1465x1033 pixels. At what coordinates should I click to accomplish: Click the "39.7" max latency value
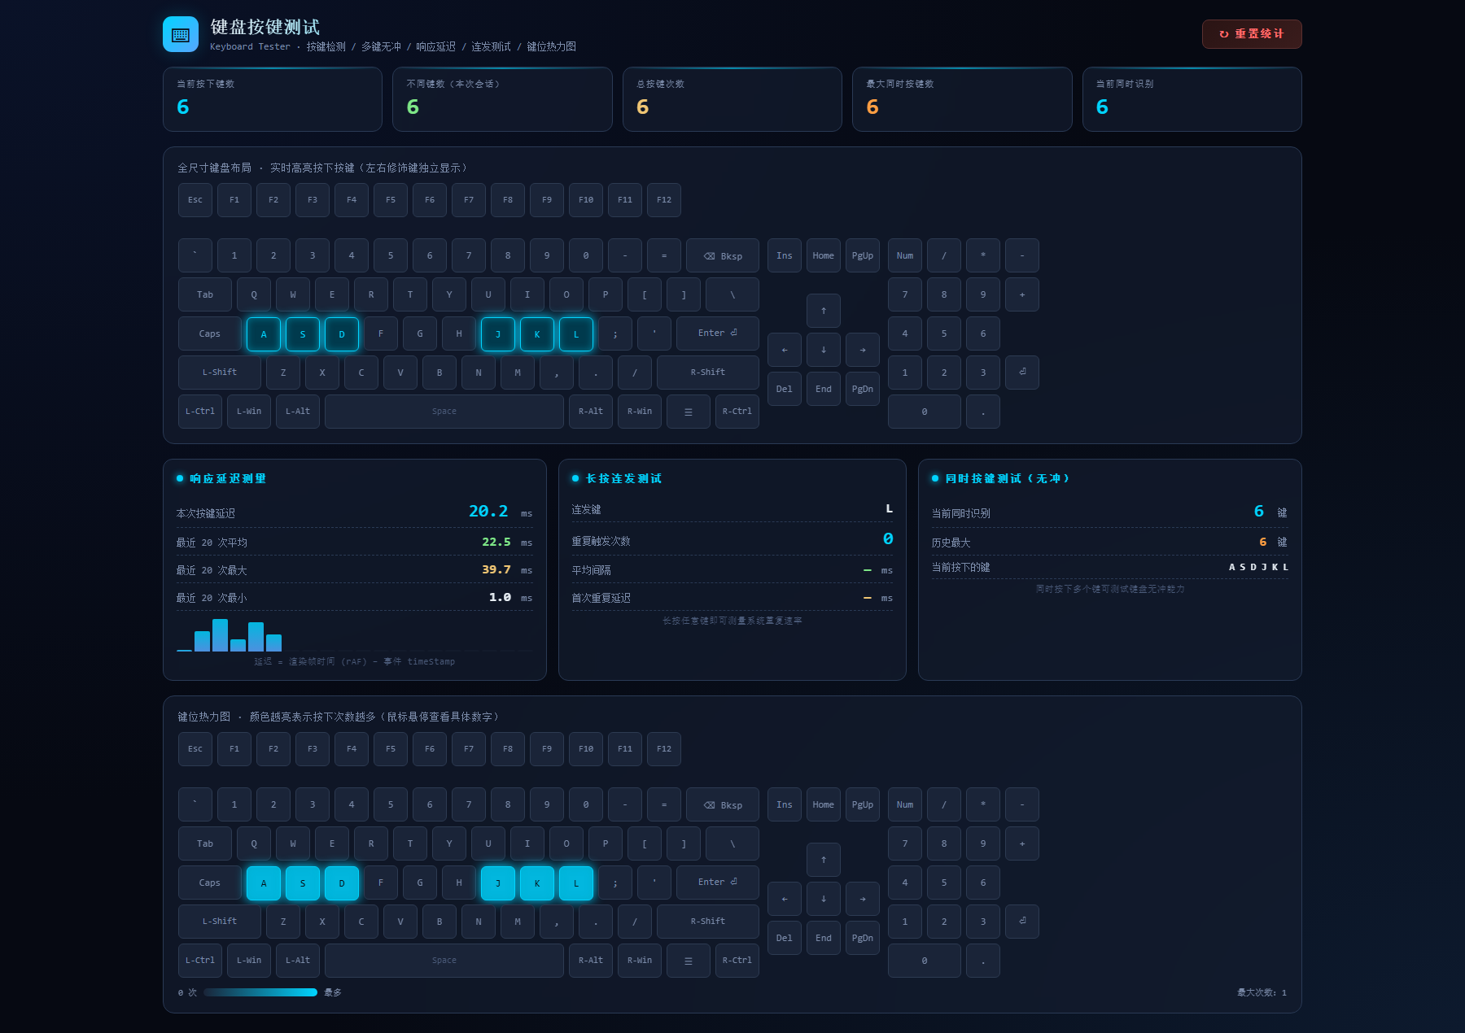click(496, 570)
